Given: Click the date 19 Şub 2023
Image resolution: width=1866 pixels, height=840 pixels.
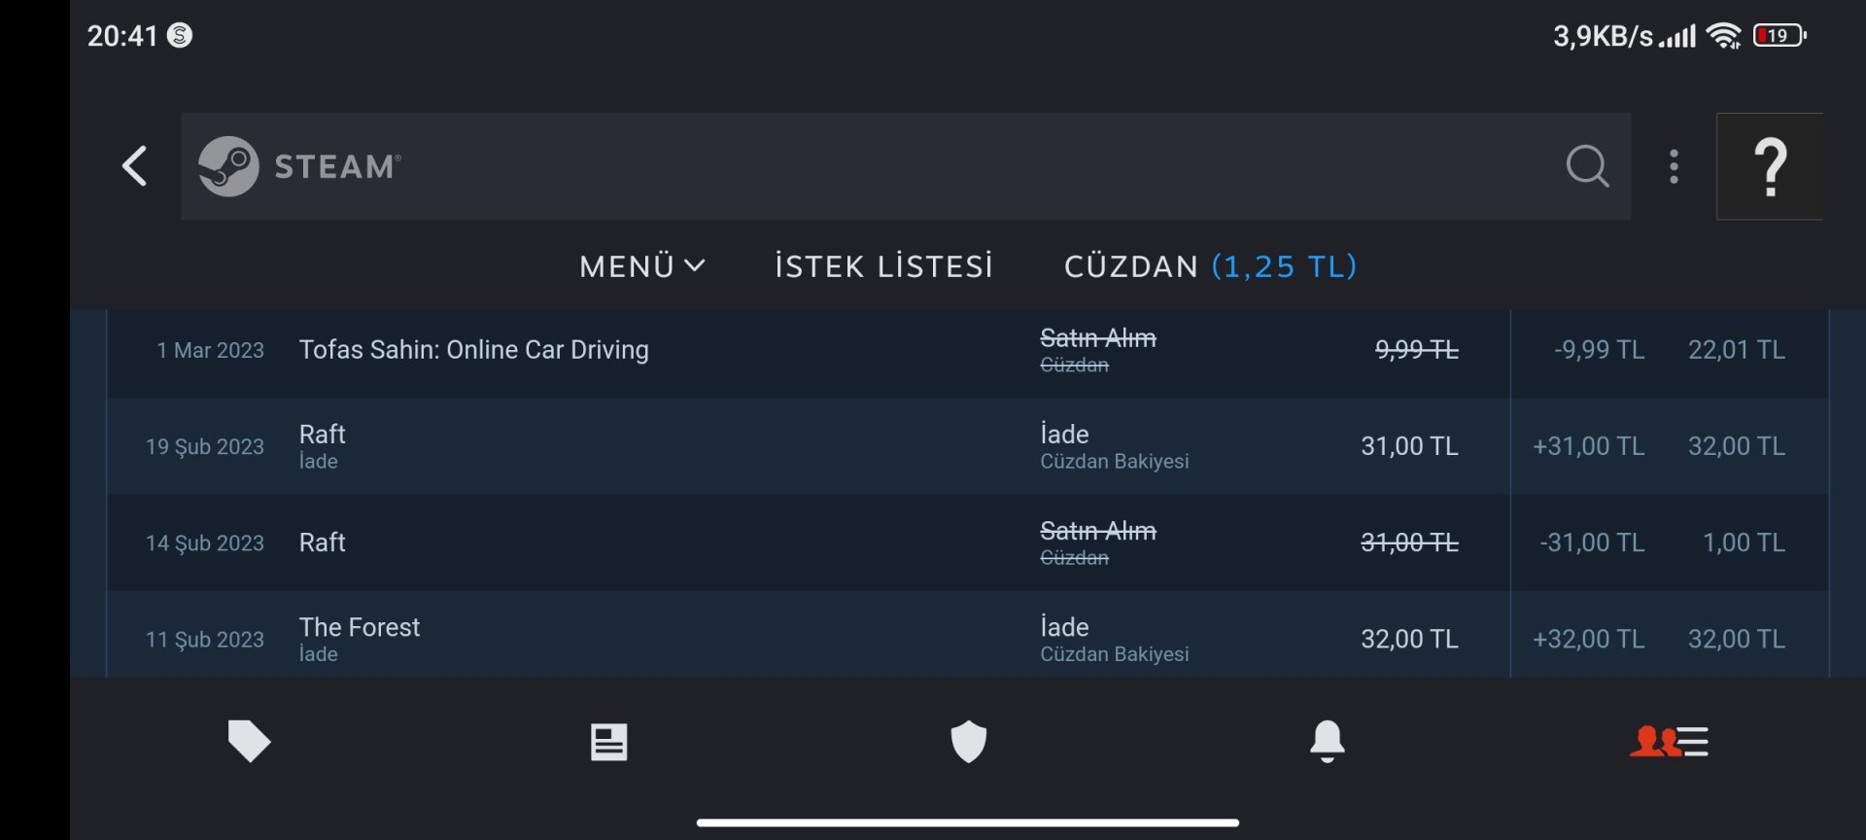Looking at the screenshot, I should tap(205, 446).
